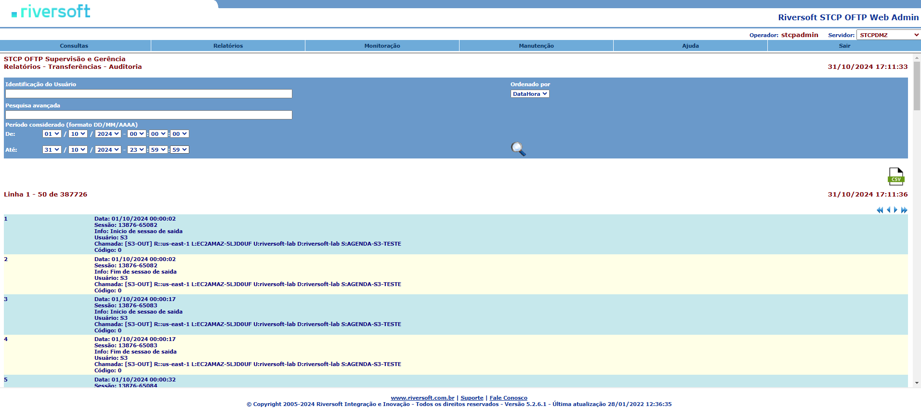
Task: Jump to last page with double-right arrow
Action: [904, 210]
